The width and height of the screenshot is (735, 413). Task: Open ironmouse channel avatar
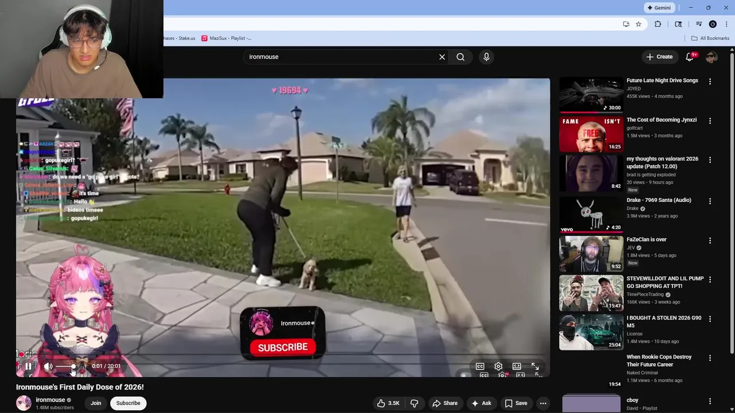point(24,403)
